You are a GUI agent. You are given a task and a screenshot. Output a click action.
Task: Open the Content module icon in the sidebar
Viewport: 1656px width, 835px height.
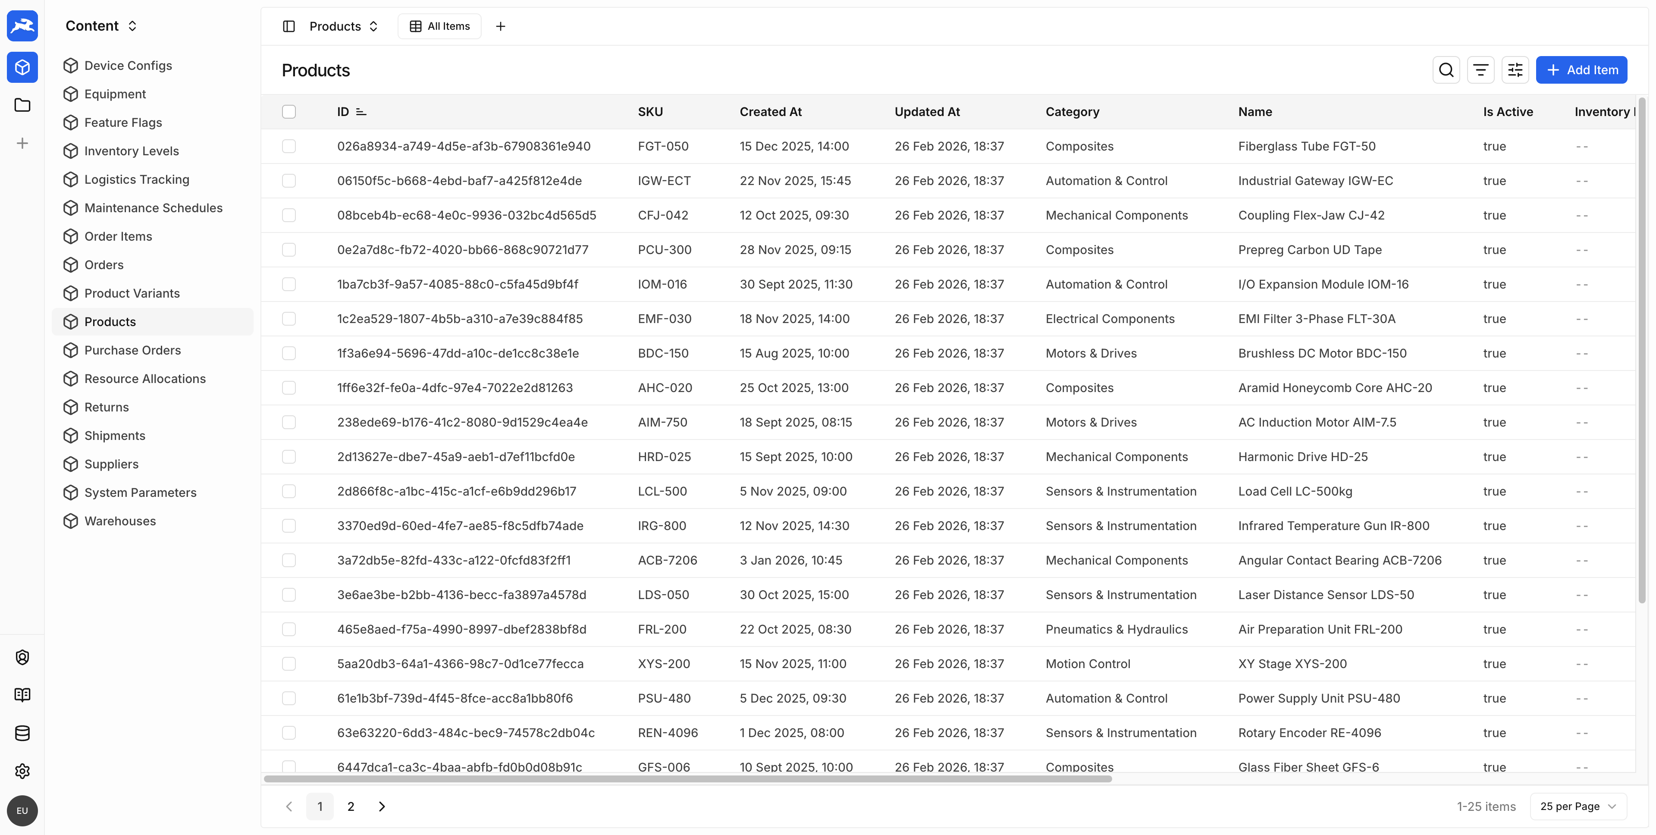click(22, 67)
